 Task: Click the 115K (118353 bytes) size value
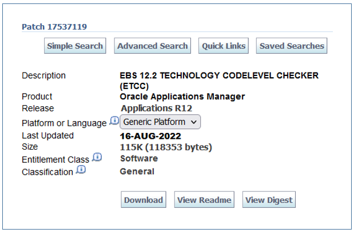(x=166, y=147)
